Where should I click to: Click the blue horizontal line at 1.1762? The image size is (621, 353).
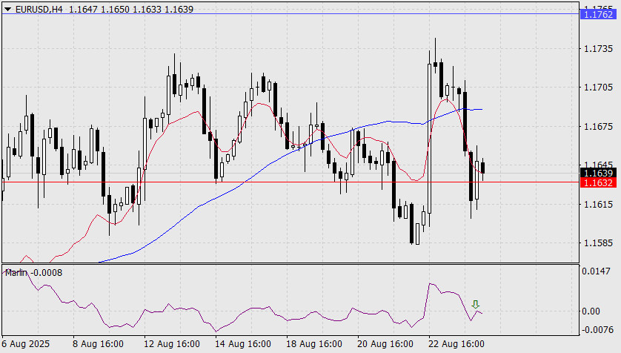[290, 14]
